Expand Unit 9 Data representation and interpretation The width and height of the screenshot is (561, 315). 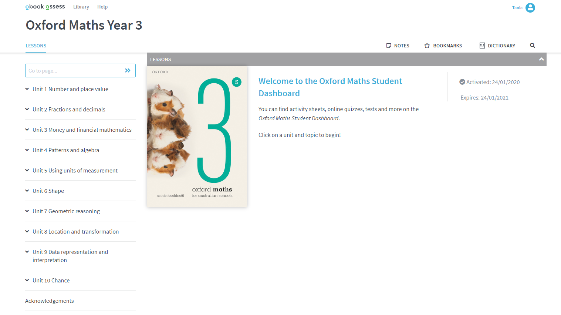70,255
